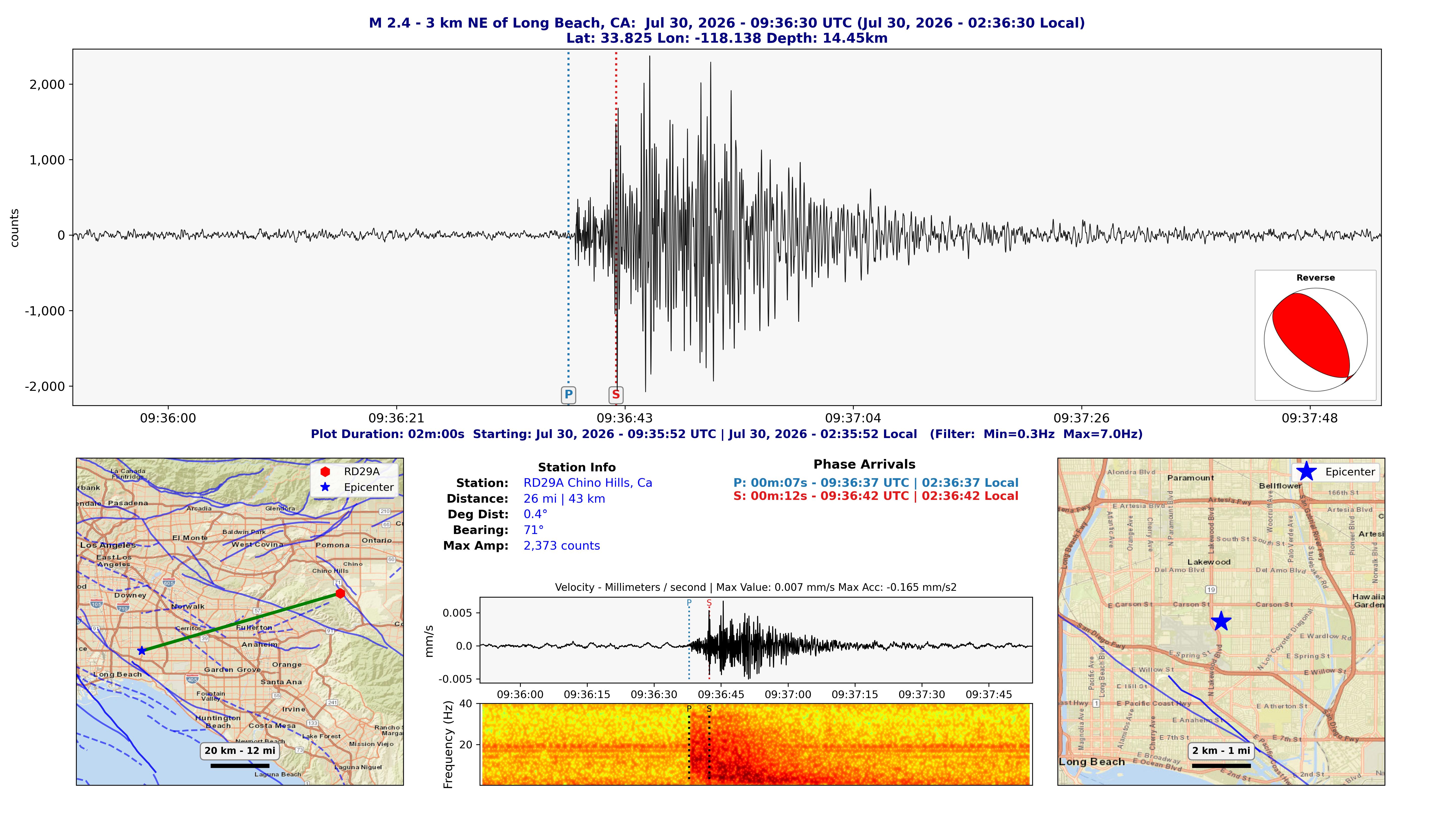1454x818 pixels.
Task: Click the 'Phase Arrivals' heading
Action: [x=864, y=465]
